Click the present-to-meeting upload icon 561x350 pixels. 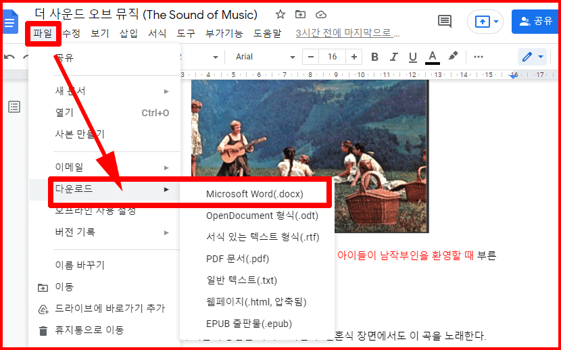(482, 22)
